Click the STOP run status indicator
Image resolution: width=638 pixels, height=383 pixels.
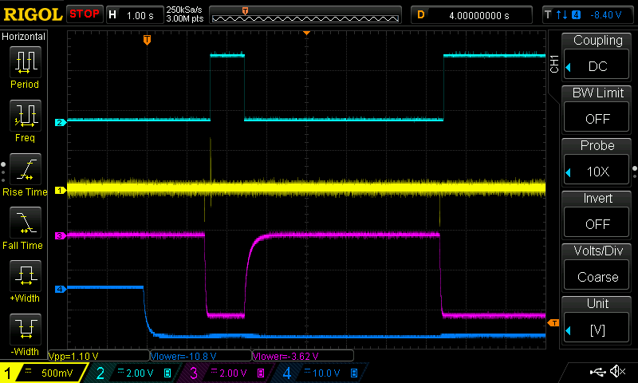point(85,14)
